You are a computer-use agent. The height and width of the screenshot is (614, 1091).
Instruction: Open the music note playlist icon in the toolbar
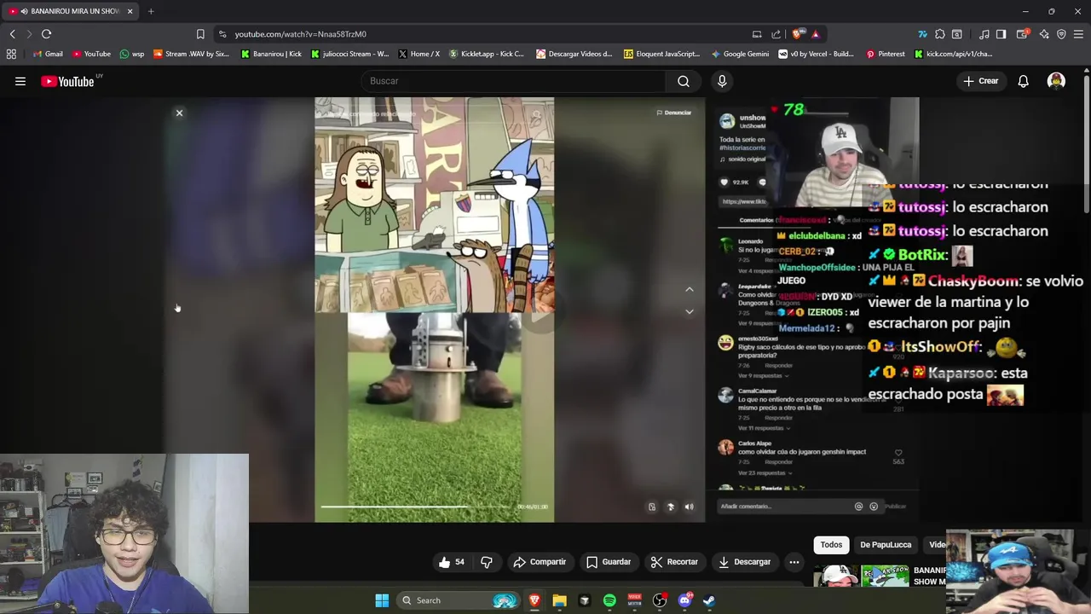[x=984, y=34]
